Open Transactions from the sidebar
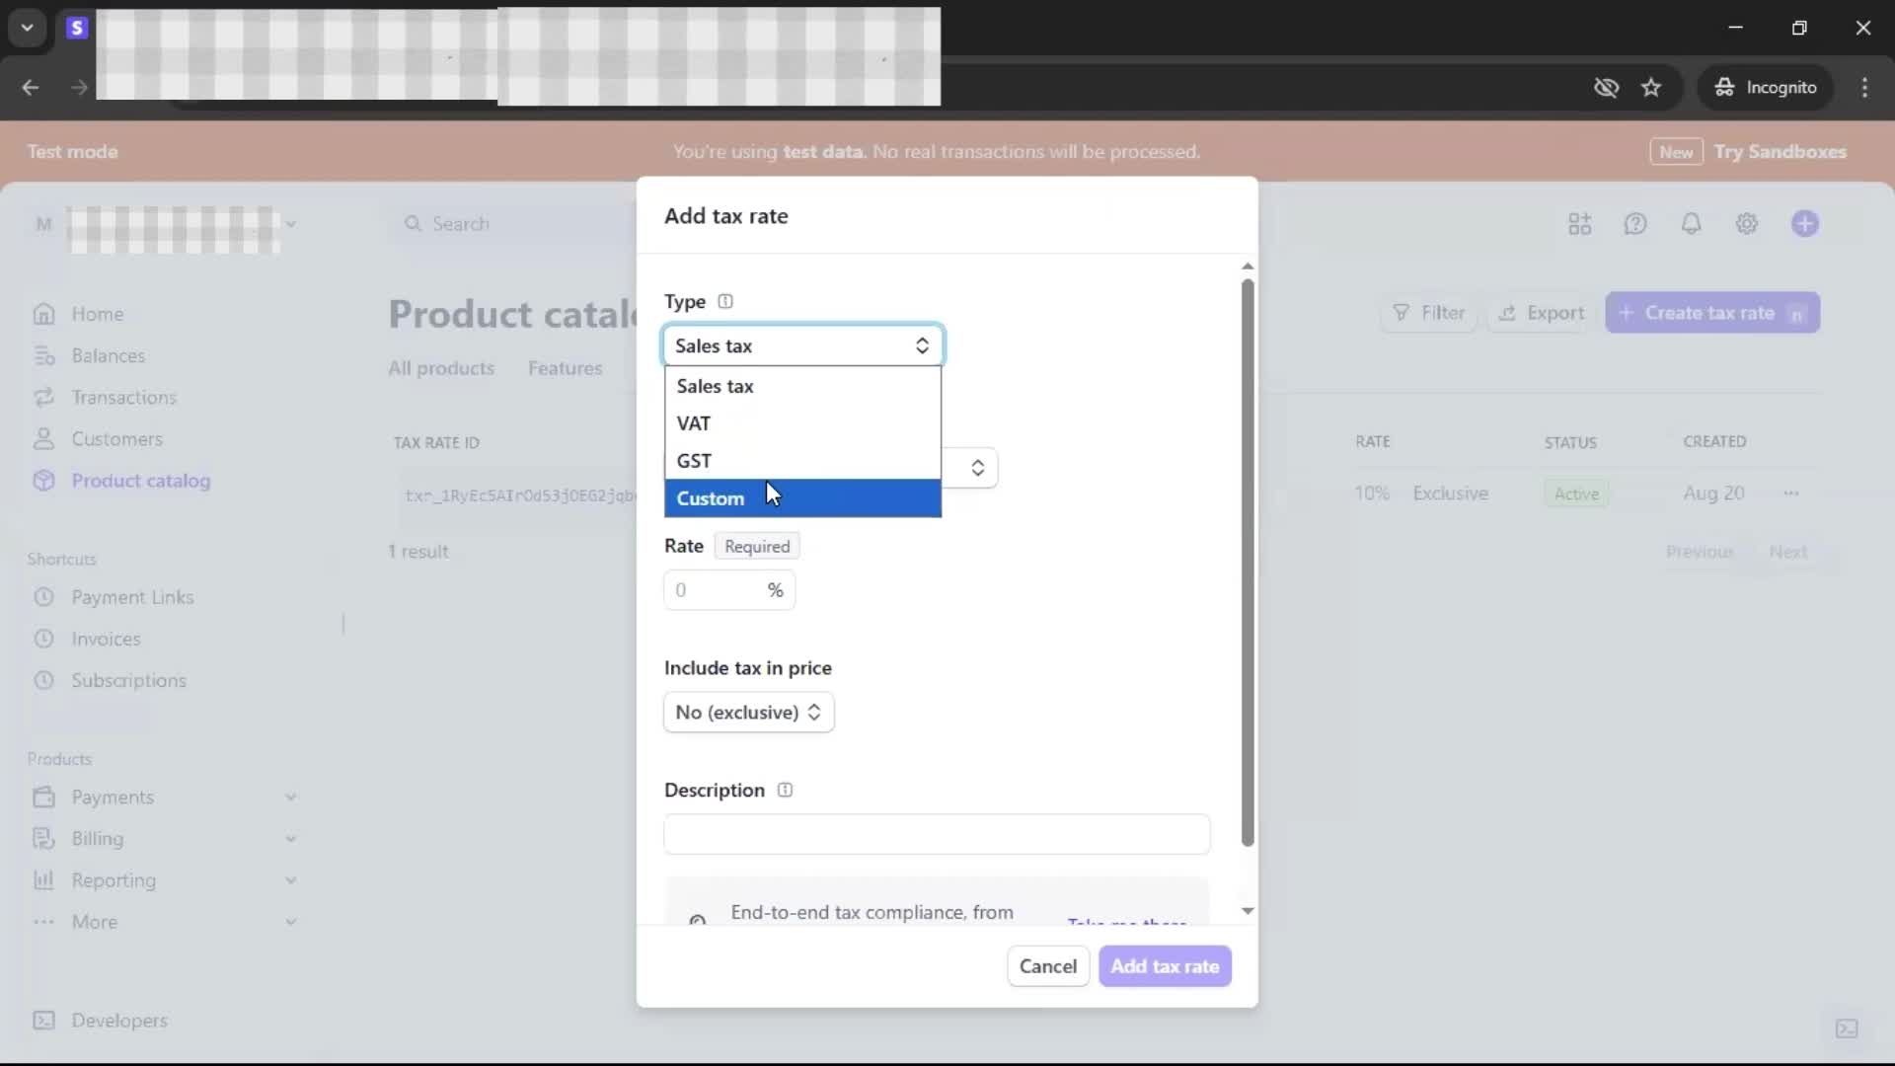 click(x=123, y=397)
